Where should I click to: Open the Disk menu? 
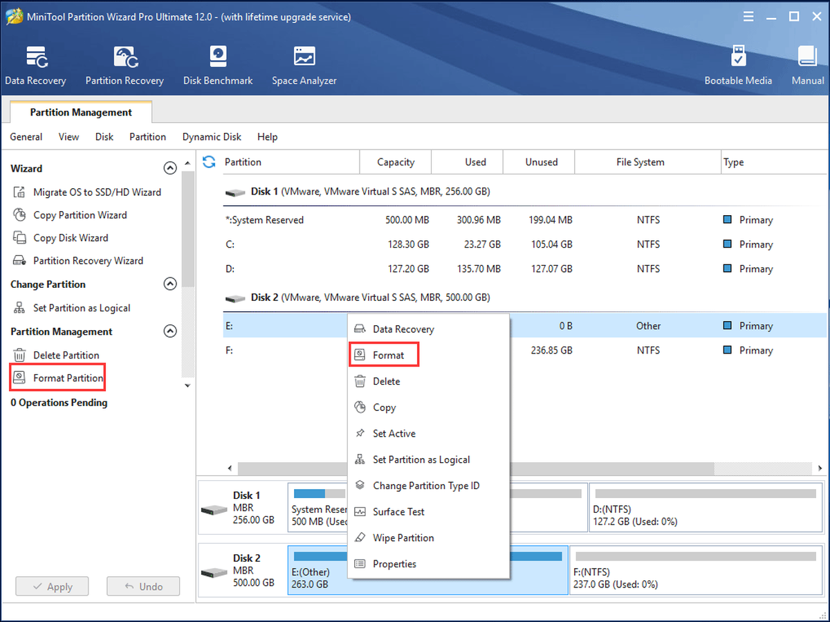point(104,137)
